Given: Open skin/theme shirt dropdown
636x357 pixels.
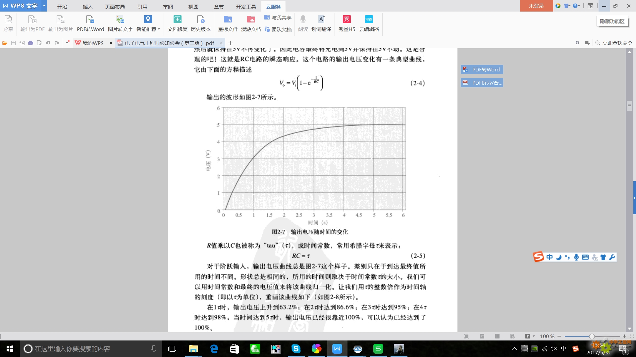Looking at the screenshot, I should tap(567, 6).
